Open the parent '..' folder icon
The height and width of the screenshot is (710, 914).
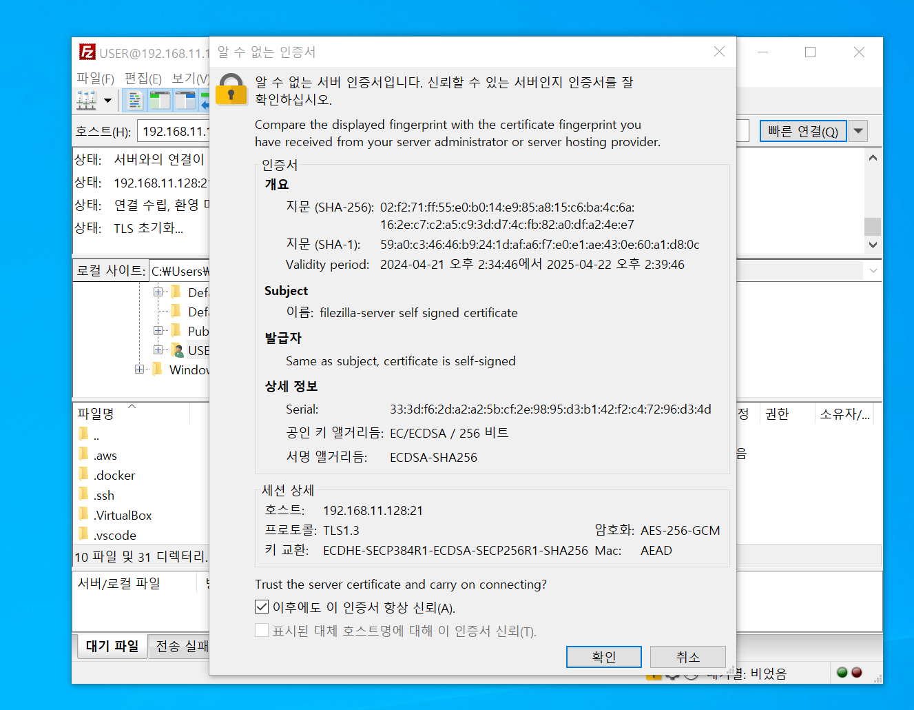pyautogui.click(x=83, y=434)
